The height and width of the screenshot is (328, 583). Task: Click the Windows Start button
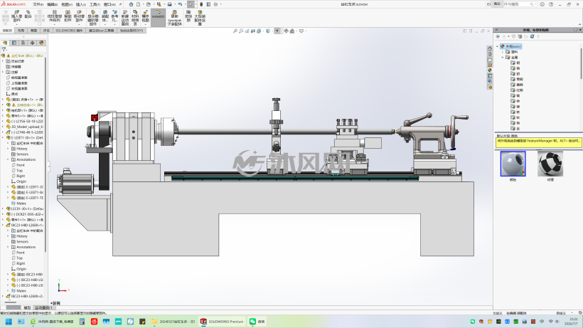(x=9, y=322)
